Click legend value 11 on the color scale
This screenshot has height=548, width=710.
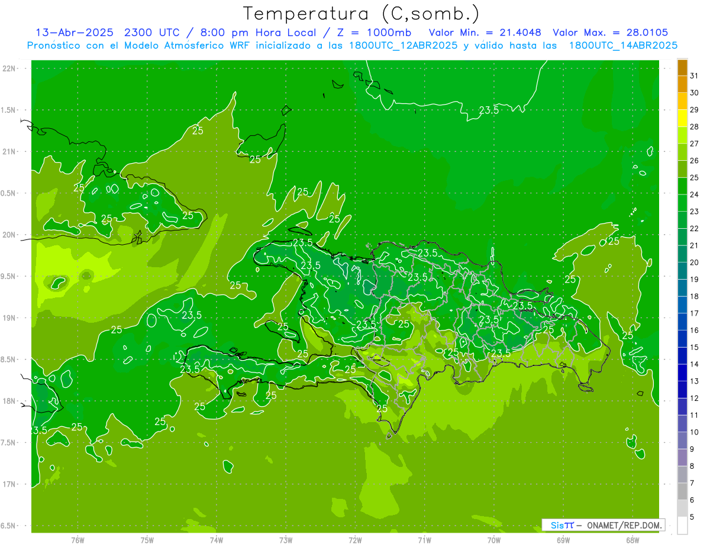click(x=694, y=416)
